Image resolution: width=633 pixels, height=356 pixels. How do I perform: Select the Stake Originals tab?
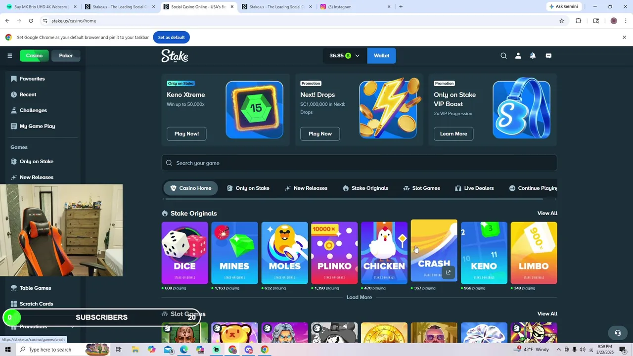365,188
